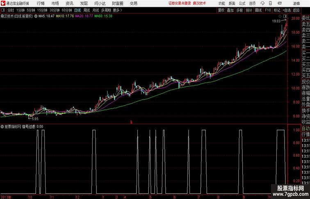
Task: Open the 行情 menu
Action: (x=41, y=3)
